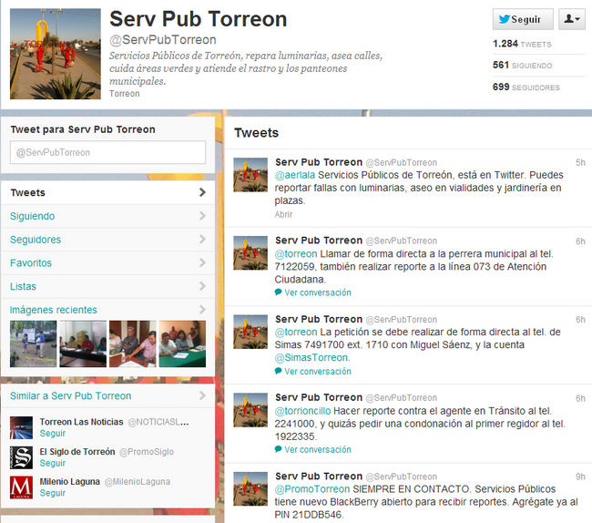Click the avatar on the @aerlala tweet
The image size is (592, 523).
tap(250, 175)
